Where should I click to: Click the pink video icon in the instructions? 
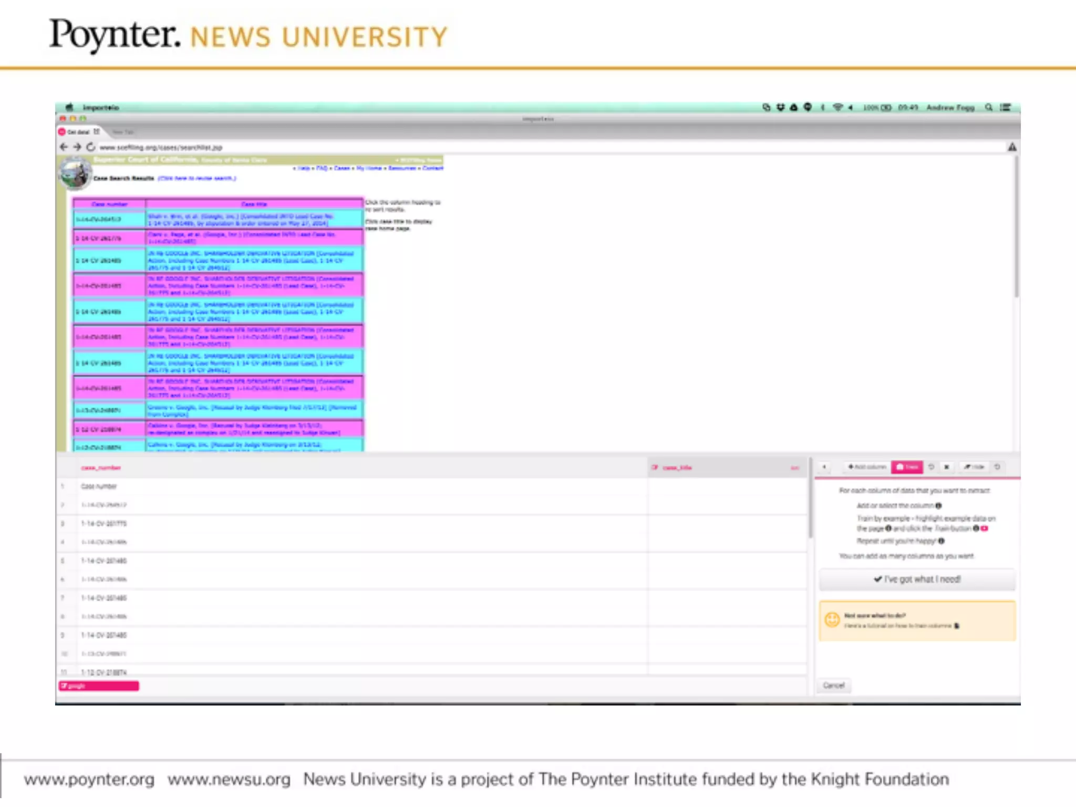(x=985, y=529)
